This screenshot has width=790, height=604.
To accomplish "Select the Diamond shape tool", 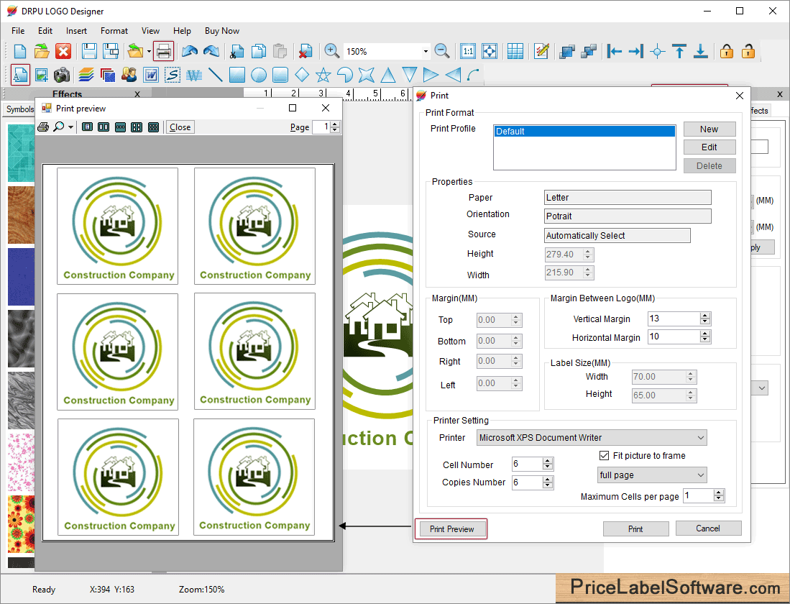I will [302, 75].
